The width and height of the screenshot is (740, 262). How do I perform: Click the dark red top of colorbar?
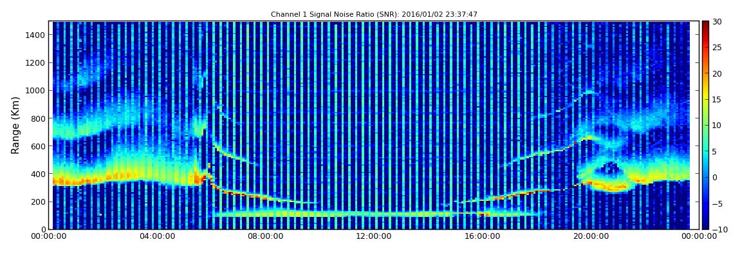705,24
